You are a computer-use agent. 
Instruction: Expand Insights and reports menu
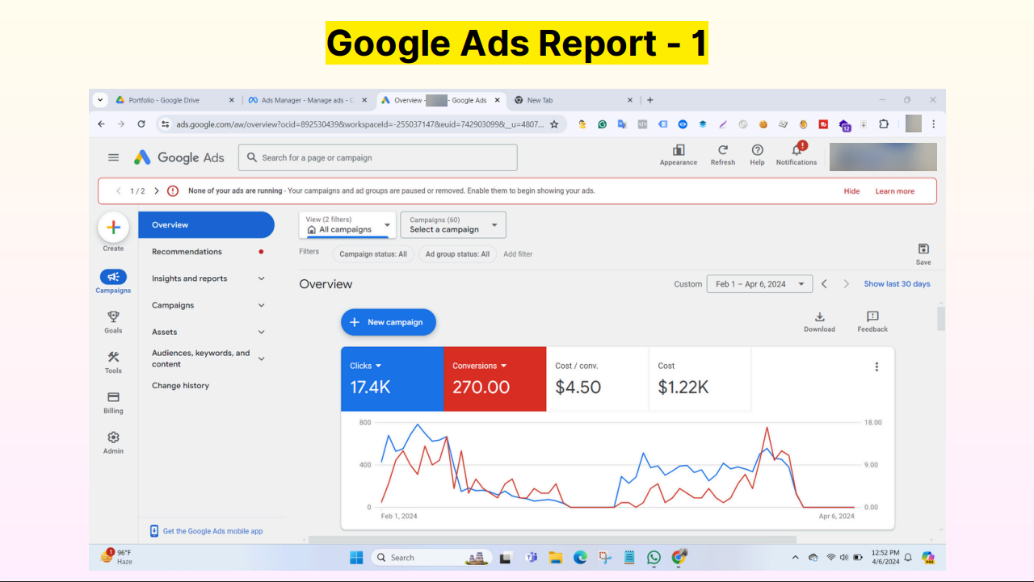[x=261, y=278]
